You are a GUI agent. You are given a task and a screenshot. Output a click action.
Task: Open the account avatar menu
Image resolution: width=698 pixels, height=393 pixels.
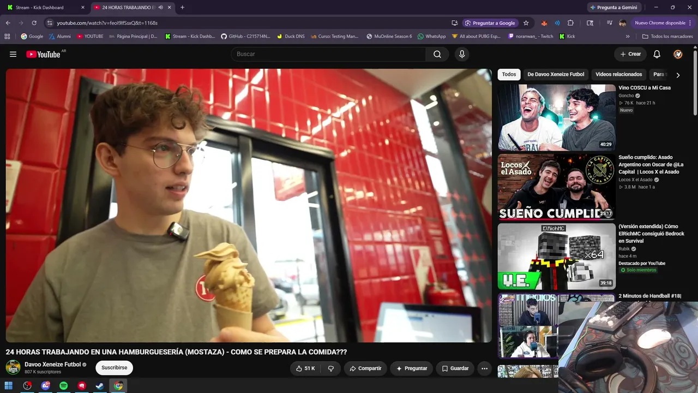point(678,54)
